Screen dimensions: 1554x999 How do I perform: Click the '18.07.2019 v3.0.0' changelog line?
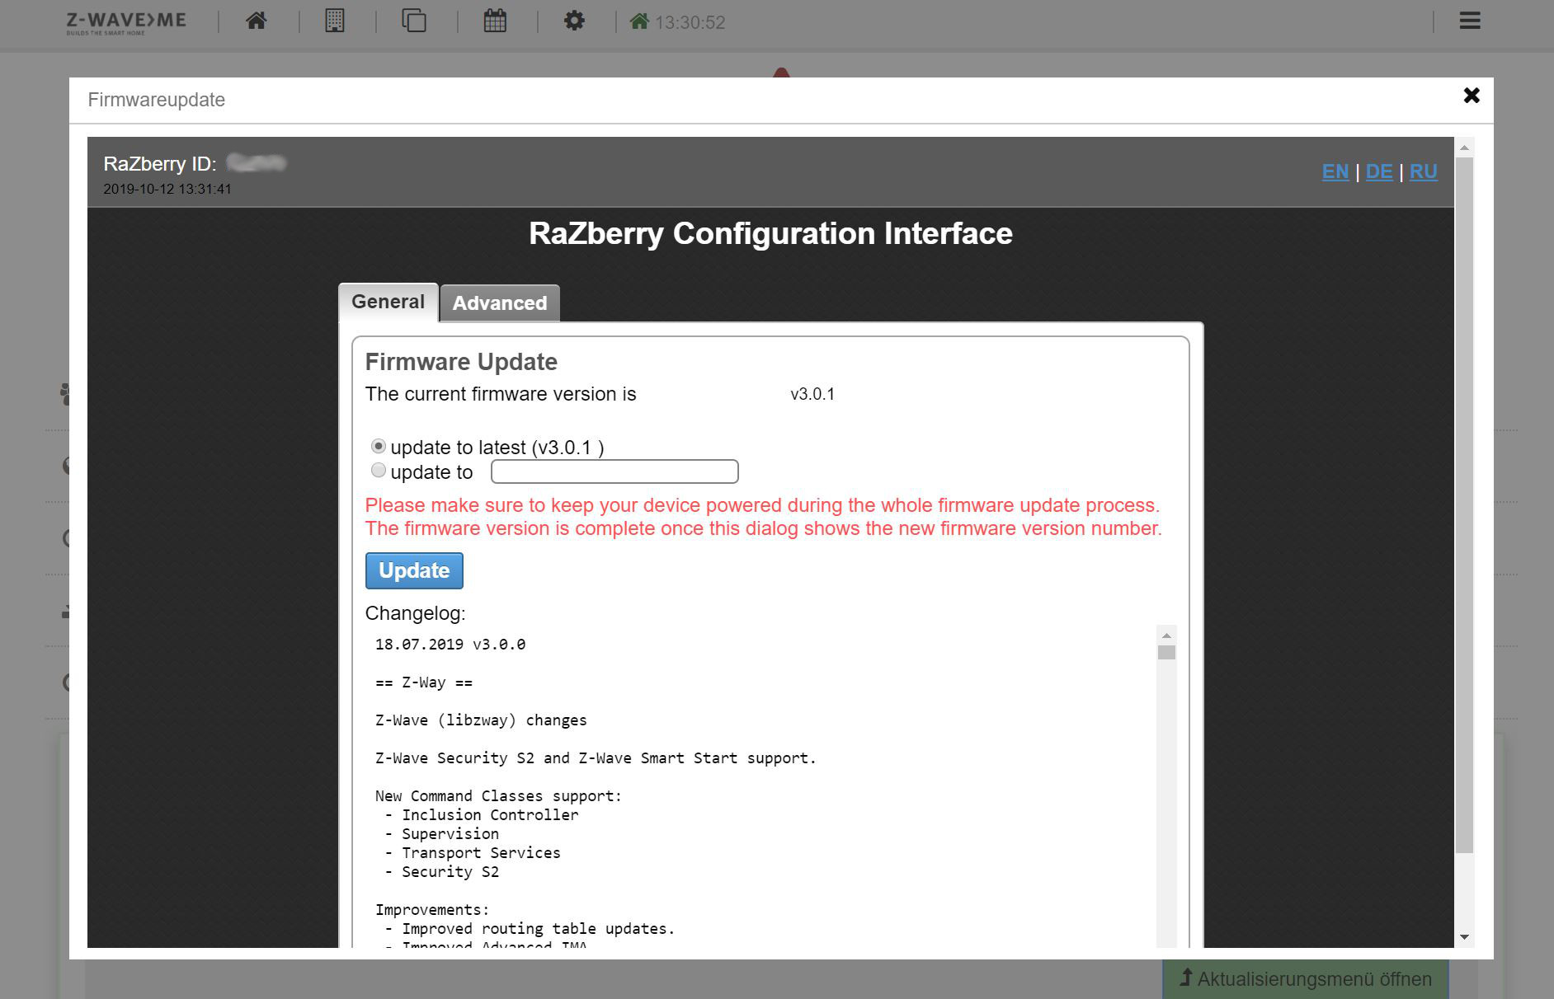tap(450, 645)
